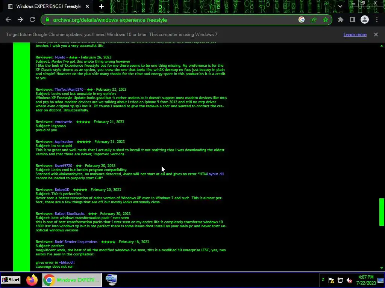Open a new browser tab
This screenshot has height=288, width=385.
(x=102, y=6)
